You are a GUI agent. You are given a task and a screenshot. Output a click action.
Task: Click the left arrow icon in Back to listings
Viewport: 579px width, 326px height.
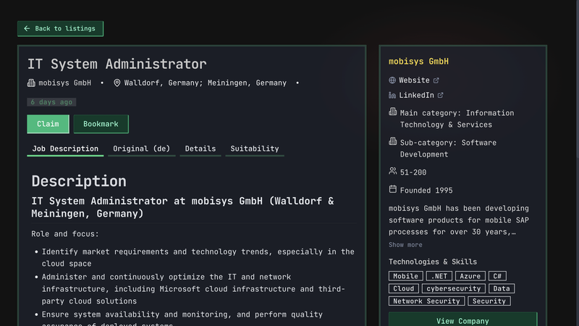pyautogui.click(x=27, y=28)
